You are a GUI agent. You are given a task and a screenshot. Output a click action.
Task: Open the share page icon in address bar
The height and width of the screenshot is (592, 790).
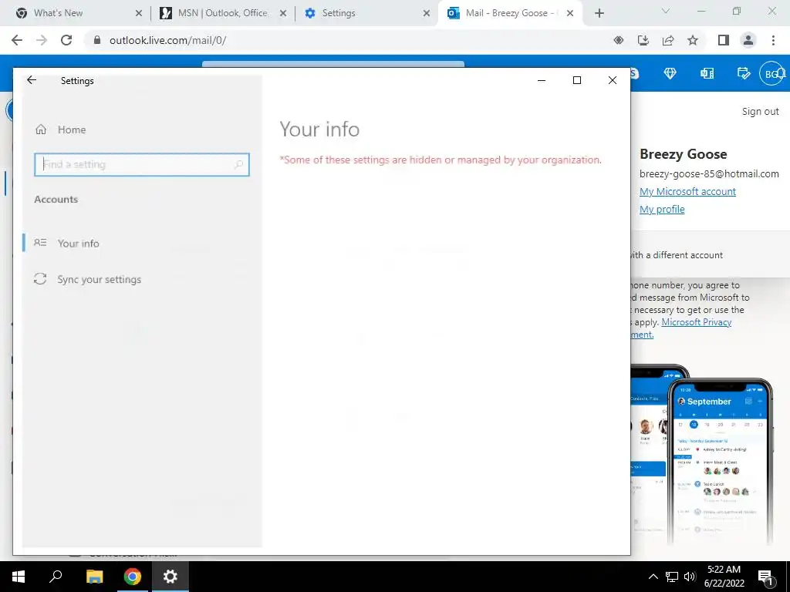pos(668,40)
